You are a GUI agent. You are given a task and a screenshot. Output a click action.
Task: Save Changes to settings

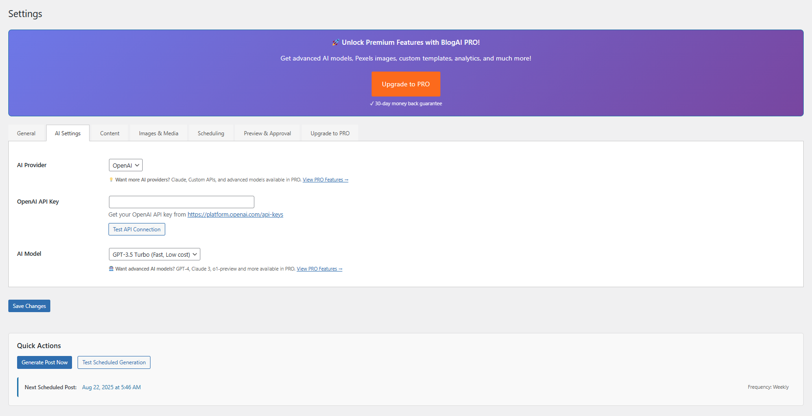pos(29,306)
